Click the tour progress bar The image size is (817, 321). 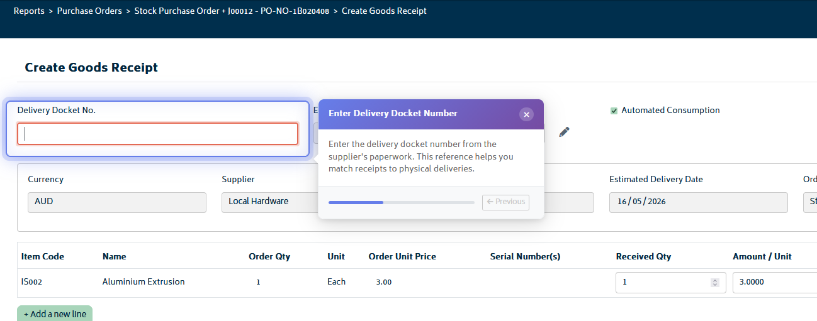point(402,202)
